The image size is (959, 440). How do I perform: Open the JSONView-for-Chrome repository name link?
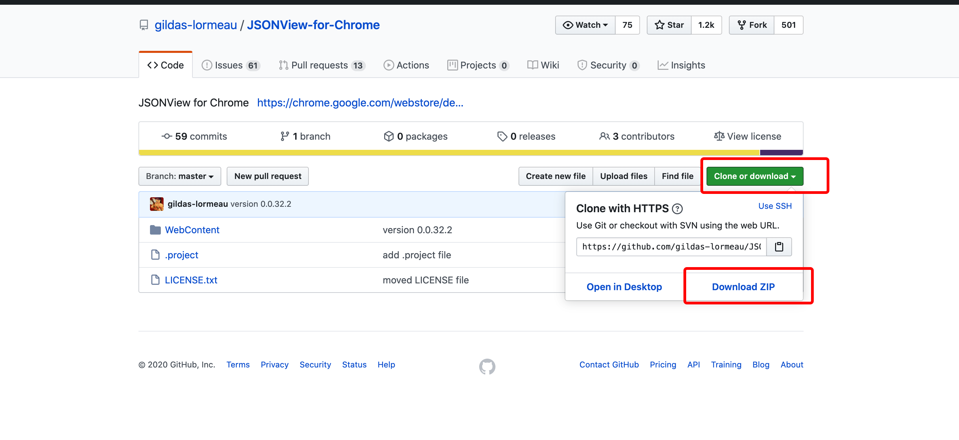pyautogui.click(x=313, y=25)
